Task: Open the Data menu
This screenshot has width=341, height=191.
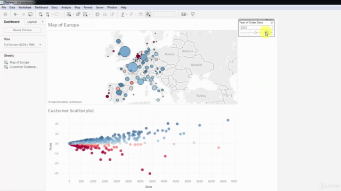Action: click(12, 7)
